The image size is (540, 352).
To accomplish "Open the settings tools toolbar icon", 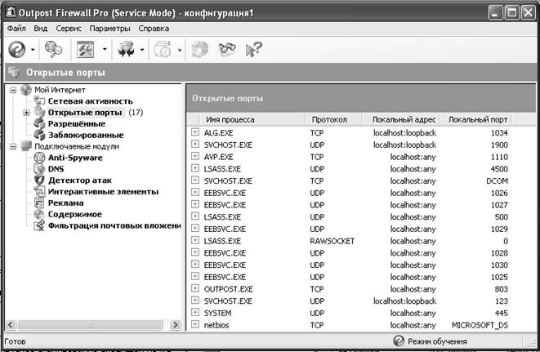I will click(x=85, y=50).
